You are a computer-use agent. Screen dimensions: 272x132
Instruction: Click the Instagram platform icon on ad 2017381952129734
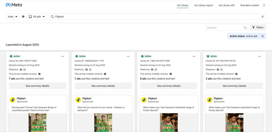pos(222,70)
